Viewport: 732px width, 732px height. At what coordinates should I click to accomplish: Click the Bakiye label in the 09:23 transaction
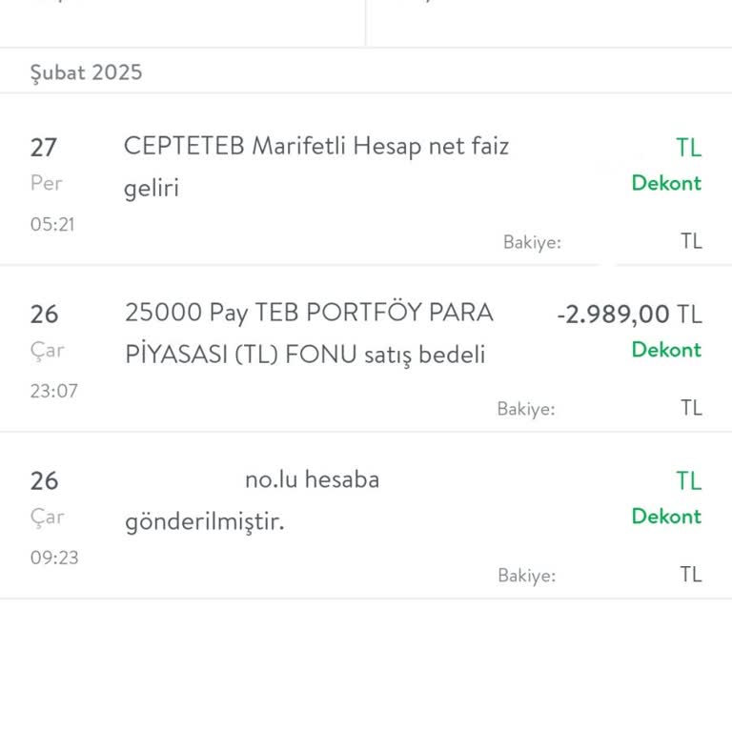pos(526,576)
